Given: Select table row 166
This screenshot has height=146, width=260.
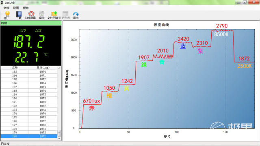Looking at the screenshot, I should pyautogui.click(x=29, y=83).
